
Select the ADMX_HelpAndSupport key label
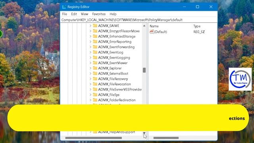click(x=116, y=132)
